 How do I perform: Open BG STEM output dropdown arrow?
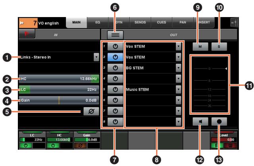pyautogui.click(x=178, y=68)
